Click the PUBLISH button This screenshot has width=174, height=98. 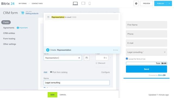pyautogui.click(x=160, y=4)
